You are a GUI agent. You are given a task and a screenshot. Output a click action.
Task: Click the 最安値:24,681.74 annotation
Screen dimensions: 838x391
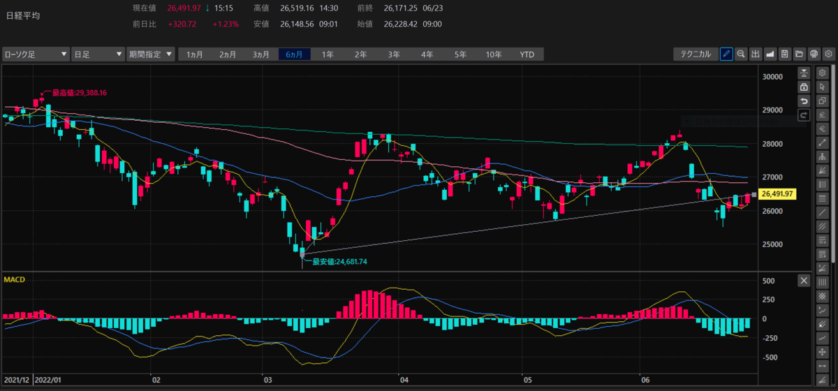[x=339, y=261]
